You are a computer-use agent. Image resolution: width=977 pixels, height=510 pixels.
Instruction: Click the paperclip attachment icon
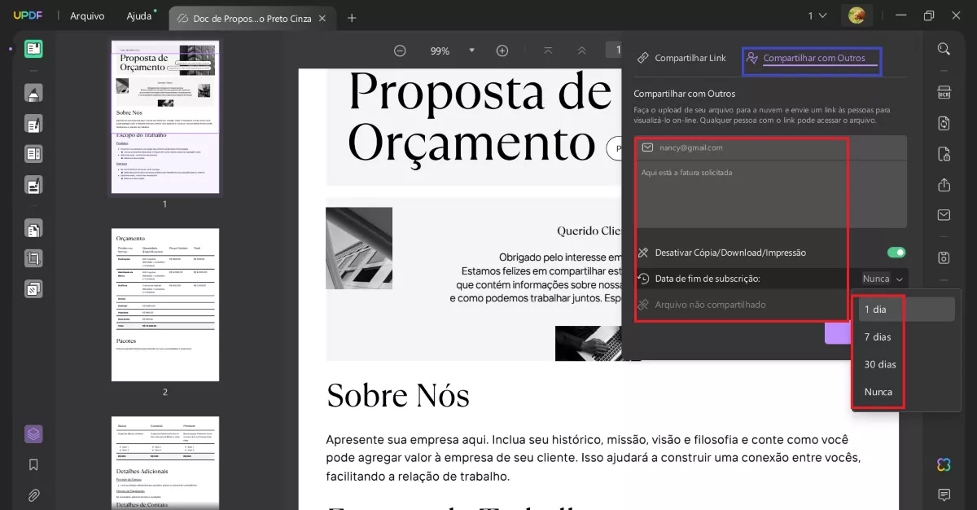[x=33, y=495]
